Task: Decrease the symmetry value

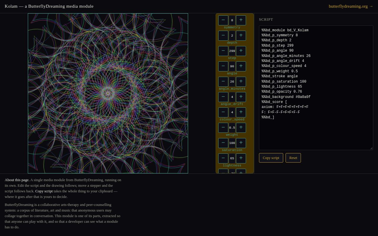Action: [223, 20]
